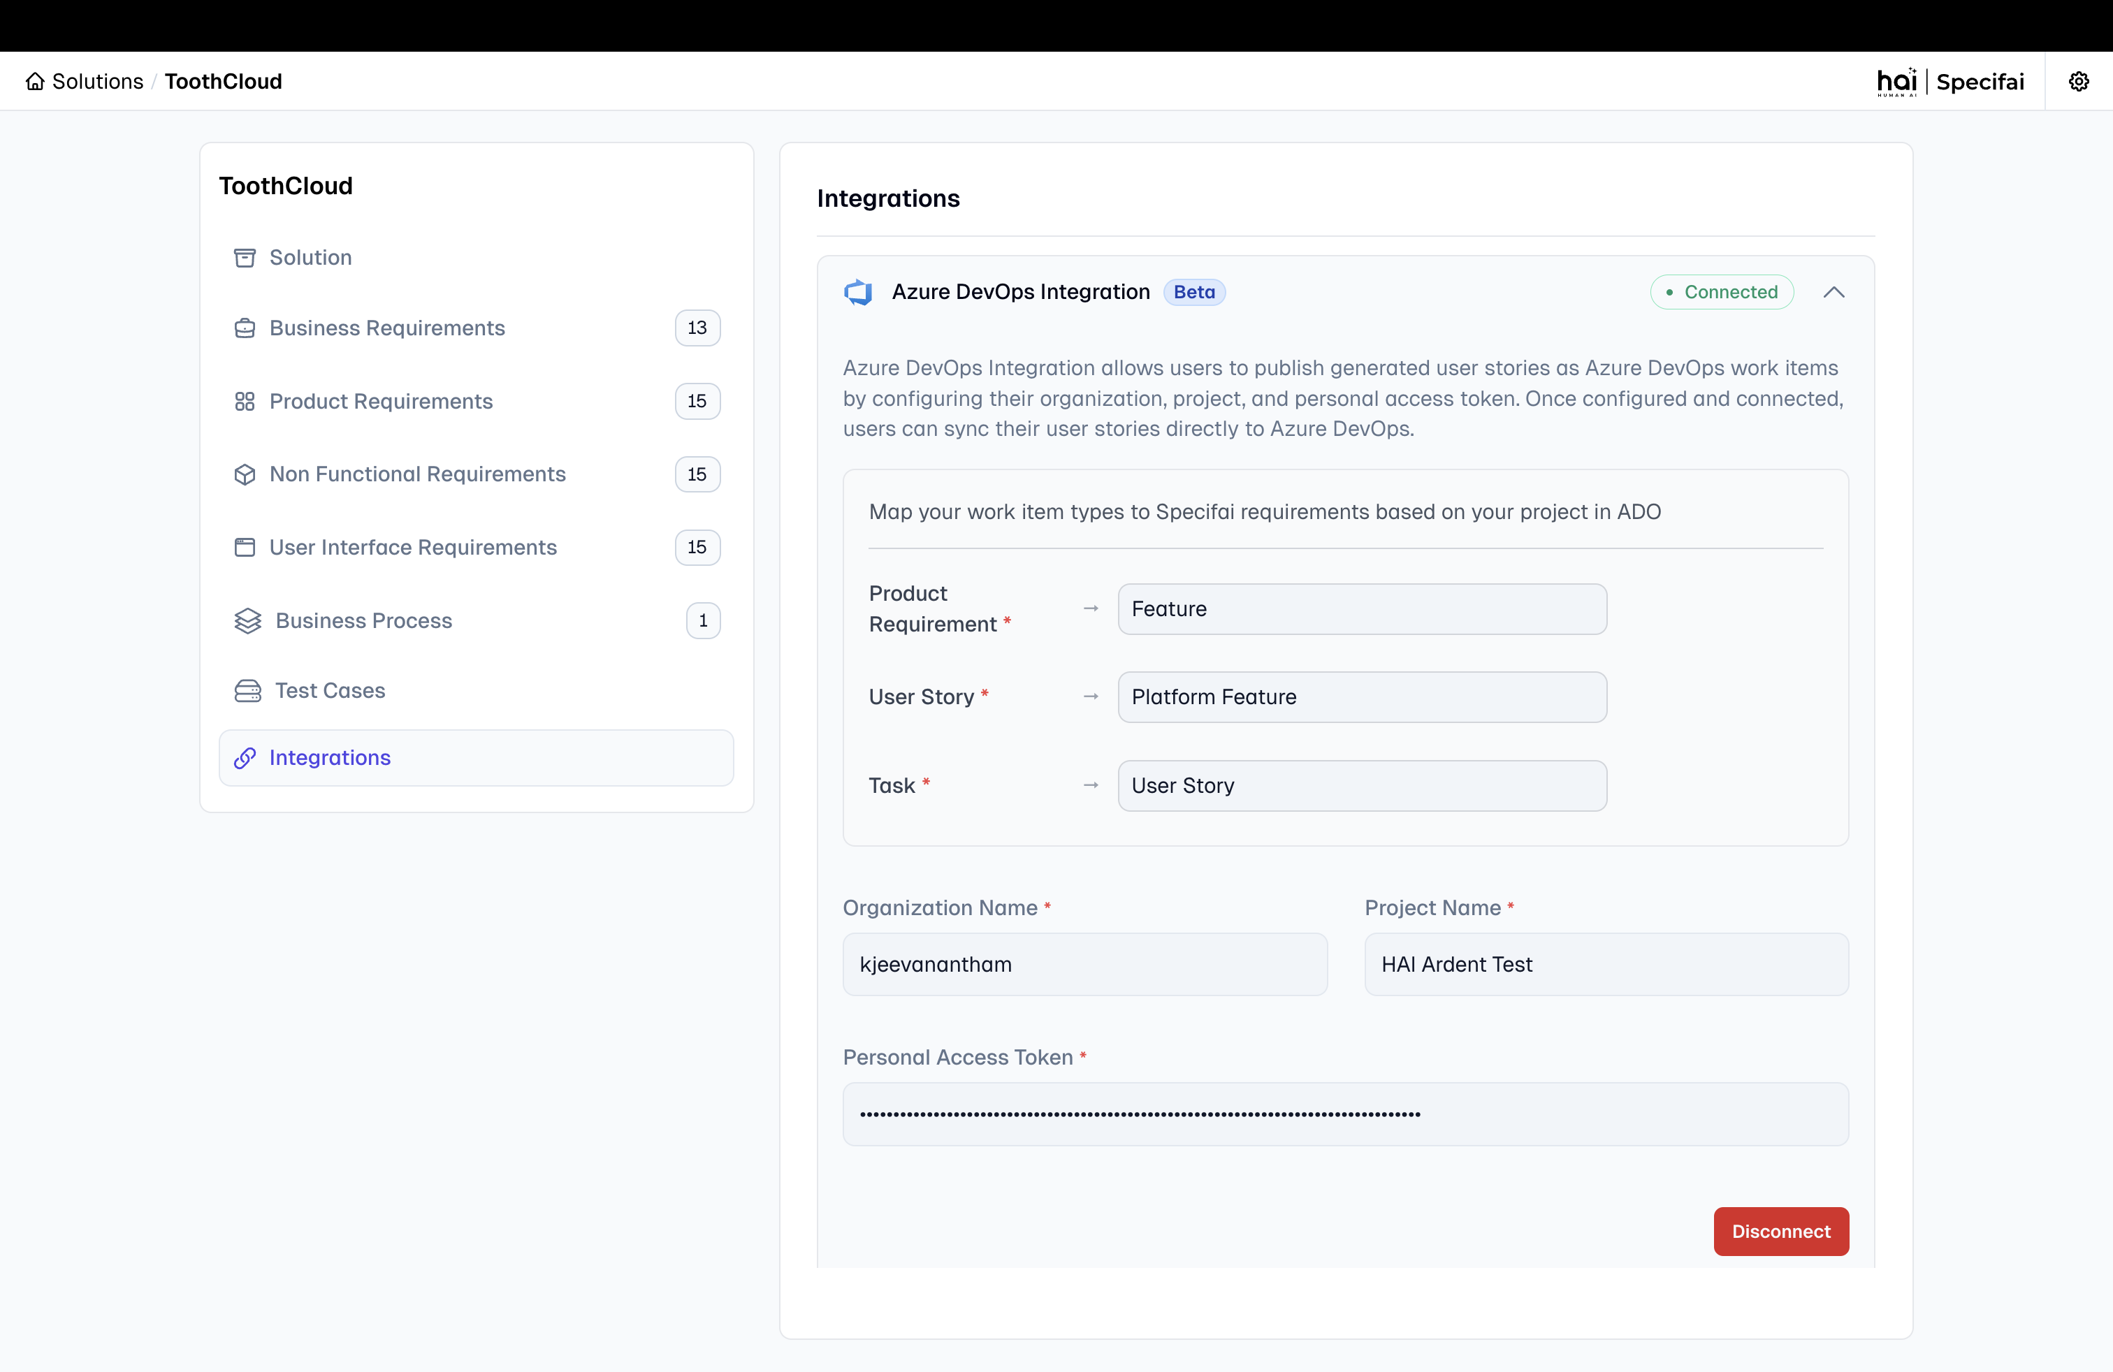The height and width of the screenshot is (1372, 2113).
Task: Open the Task mapping field User Story
Action: (x=1362, y=787)
